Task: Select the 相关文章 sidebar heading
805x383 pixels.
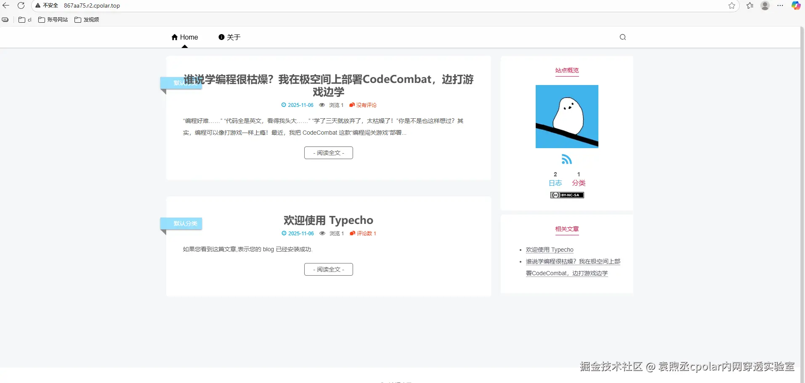Action: point(567,229)
